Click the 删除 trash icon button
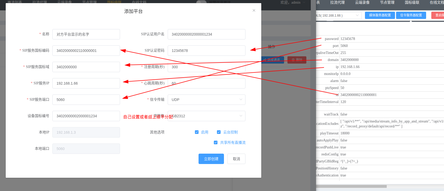This screenshot has height=191, width=444. 297,60
